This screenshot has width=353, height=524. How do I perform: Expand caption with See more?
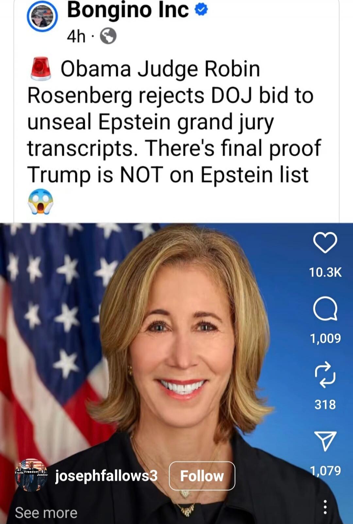tap(46, 513)
